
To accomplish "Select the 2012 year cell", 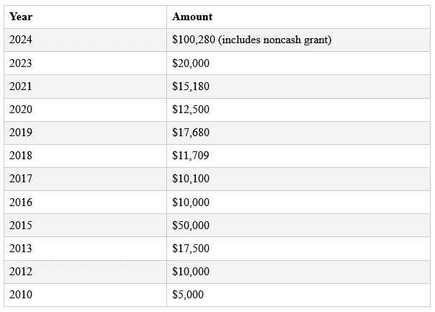I will 85,272.
